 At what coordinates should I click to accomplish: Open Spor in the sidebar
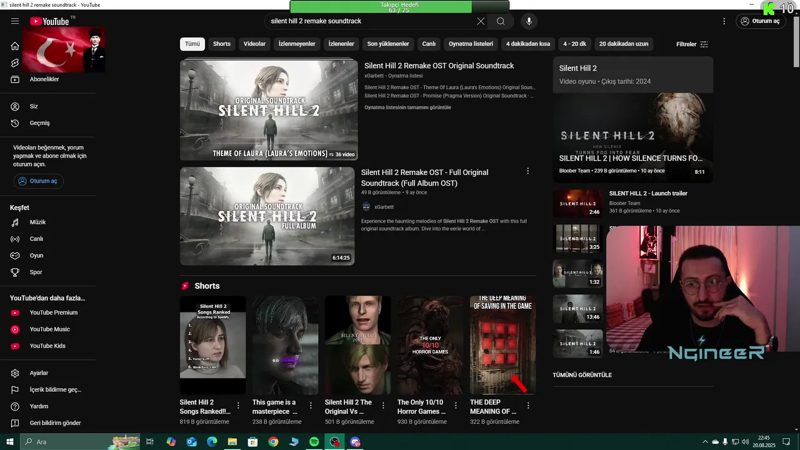coord(36,272)
